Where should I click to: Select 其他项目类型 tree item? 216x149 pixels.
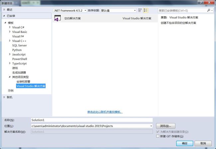tap(20, 77)
